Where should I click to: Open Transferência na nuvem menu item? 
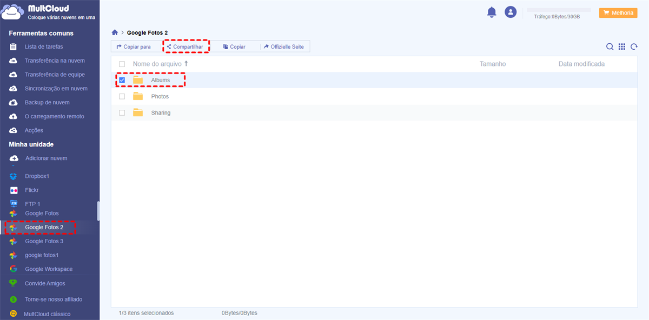pyautogui.click(x=55, y=61)
